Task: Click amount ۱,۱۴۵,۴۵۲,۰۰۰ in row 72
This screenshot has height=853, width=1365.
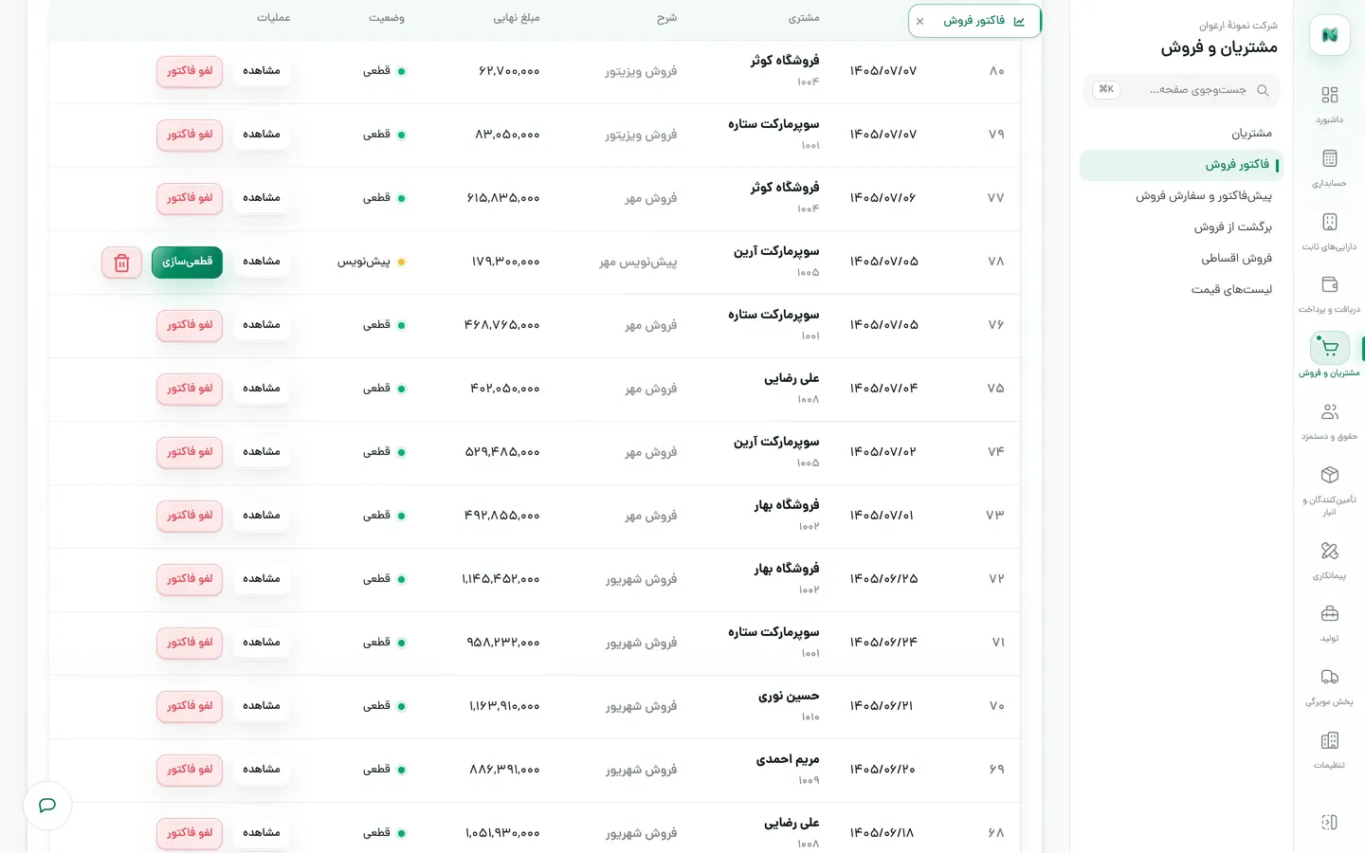Action: click(501, 579)
